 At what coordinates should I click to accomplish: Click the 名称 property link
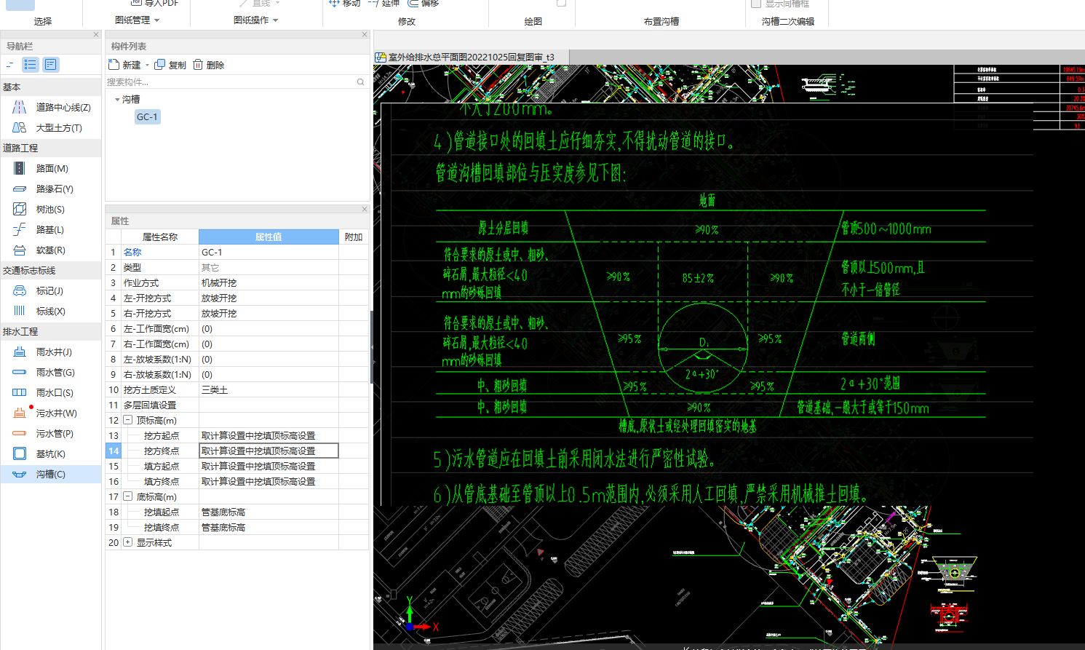pos(132,252)
